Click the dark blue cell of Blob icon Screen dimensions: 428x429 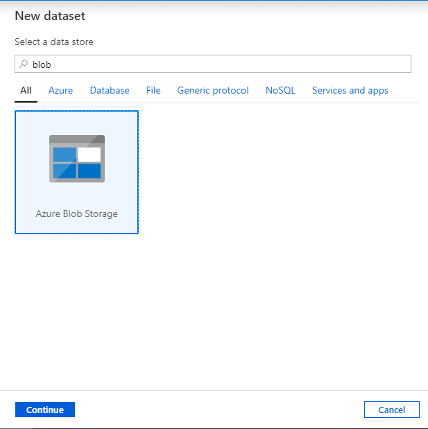(x=89, y=170)
